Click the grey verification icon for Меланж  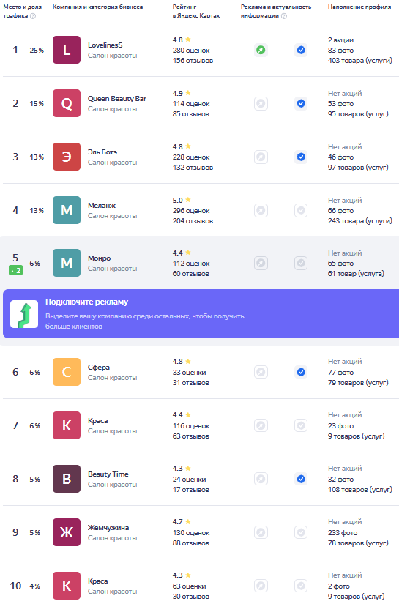point(301,210)
